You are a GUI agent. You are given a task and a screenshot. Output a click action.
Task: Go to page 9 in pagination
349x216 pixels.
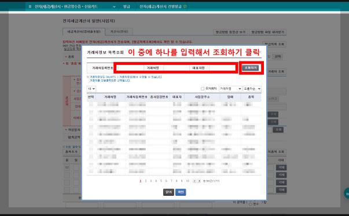coord(182,181)
